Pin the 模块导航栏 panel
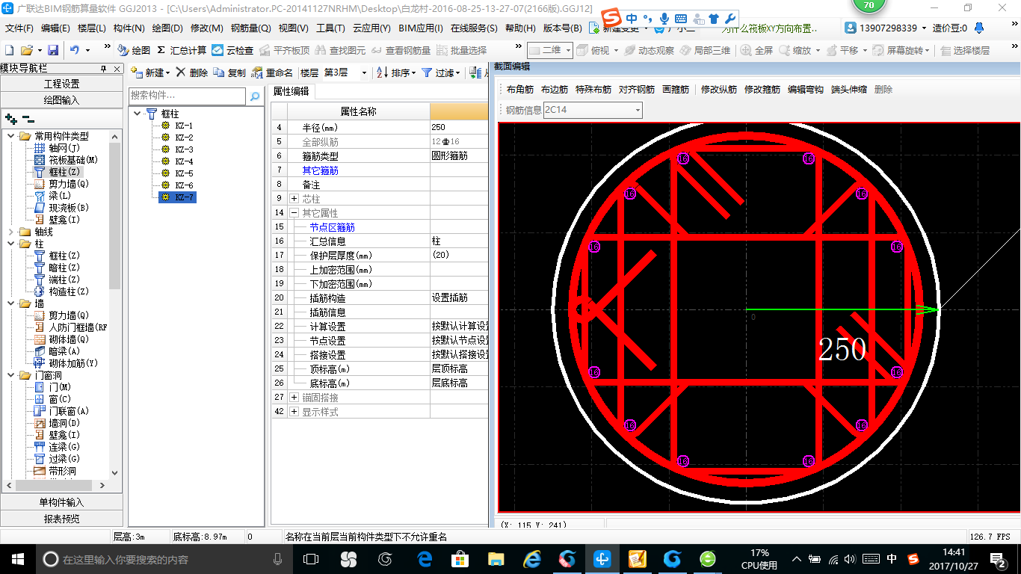Image resolution: width=1021 pixels, height=574 pixels. pyautogui.click(x=104, y=69)
